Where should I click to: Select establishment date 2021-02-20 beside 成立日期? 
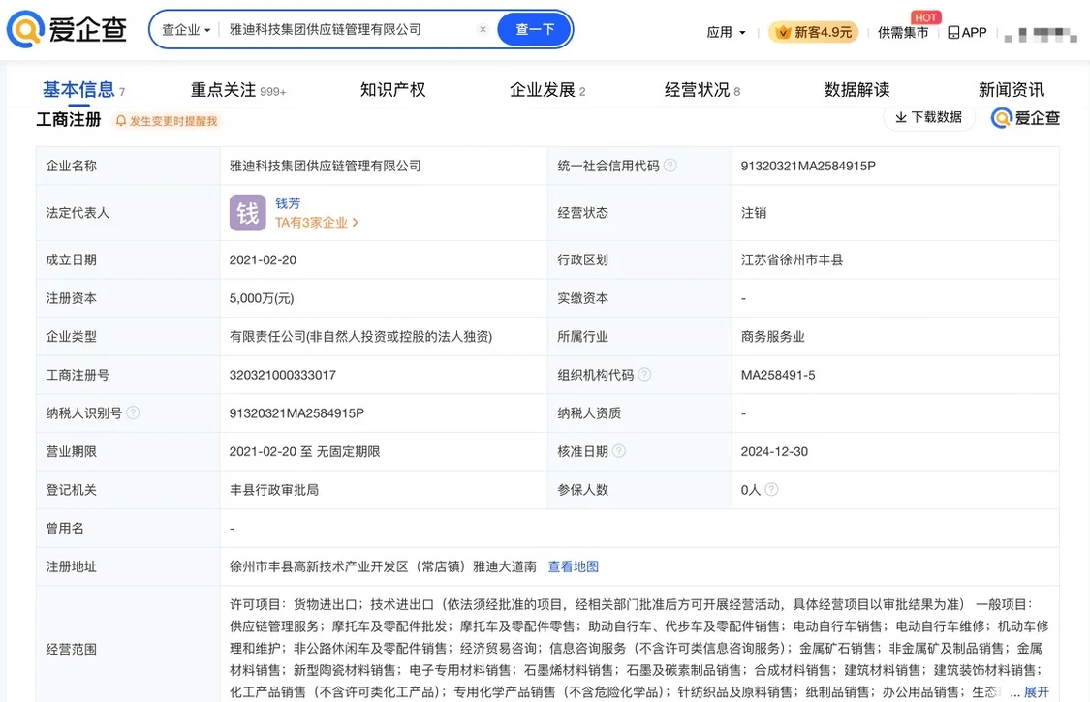pyautogui.click(x=263, y=259)
